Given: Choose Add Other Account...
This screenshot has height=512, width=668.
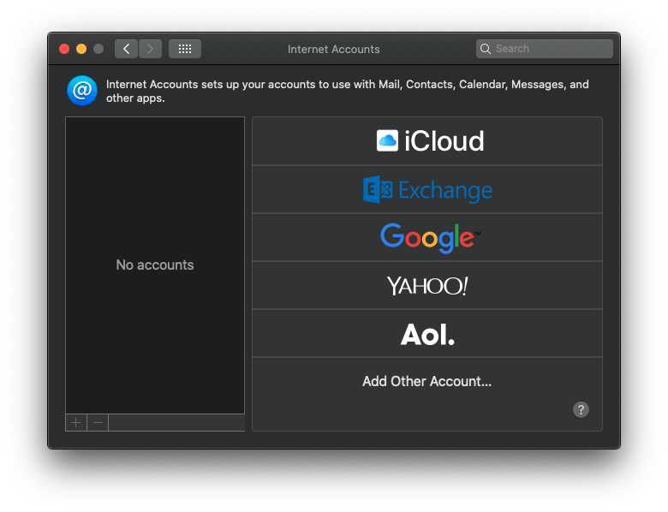Looking at the screenshot, I should 426,381.
